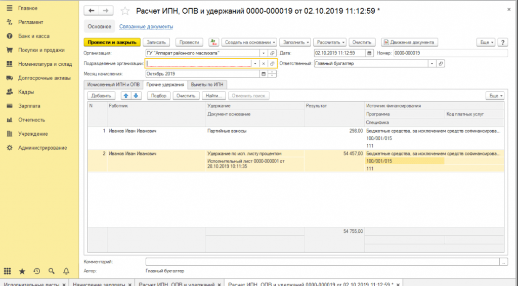
Task: Expand the Ответственный dropdown arrow
Action: click(x=431, y=64)
